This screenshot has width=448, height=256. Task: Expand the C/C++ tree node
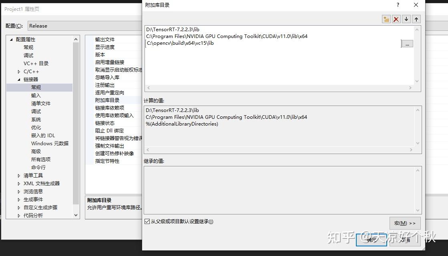coord(18,71)
